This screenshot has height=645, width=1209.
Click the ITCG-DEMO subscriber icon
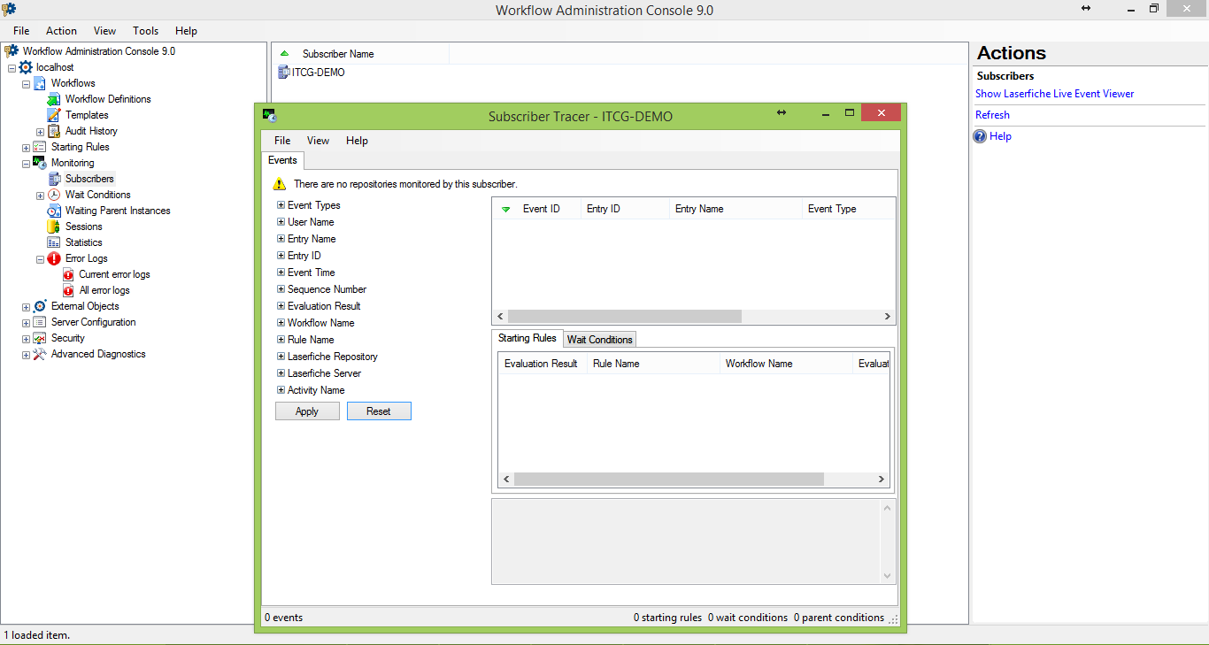click(x=283, y=73)
